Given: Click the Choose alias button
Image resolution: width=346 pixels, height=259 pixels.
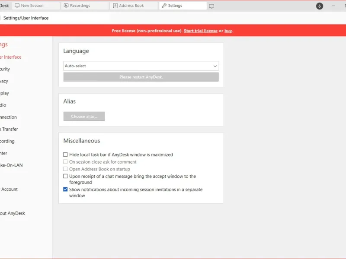Looking at the screenshot, I should coord(84,116).
